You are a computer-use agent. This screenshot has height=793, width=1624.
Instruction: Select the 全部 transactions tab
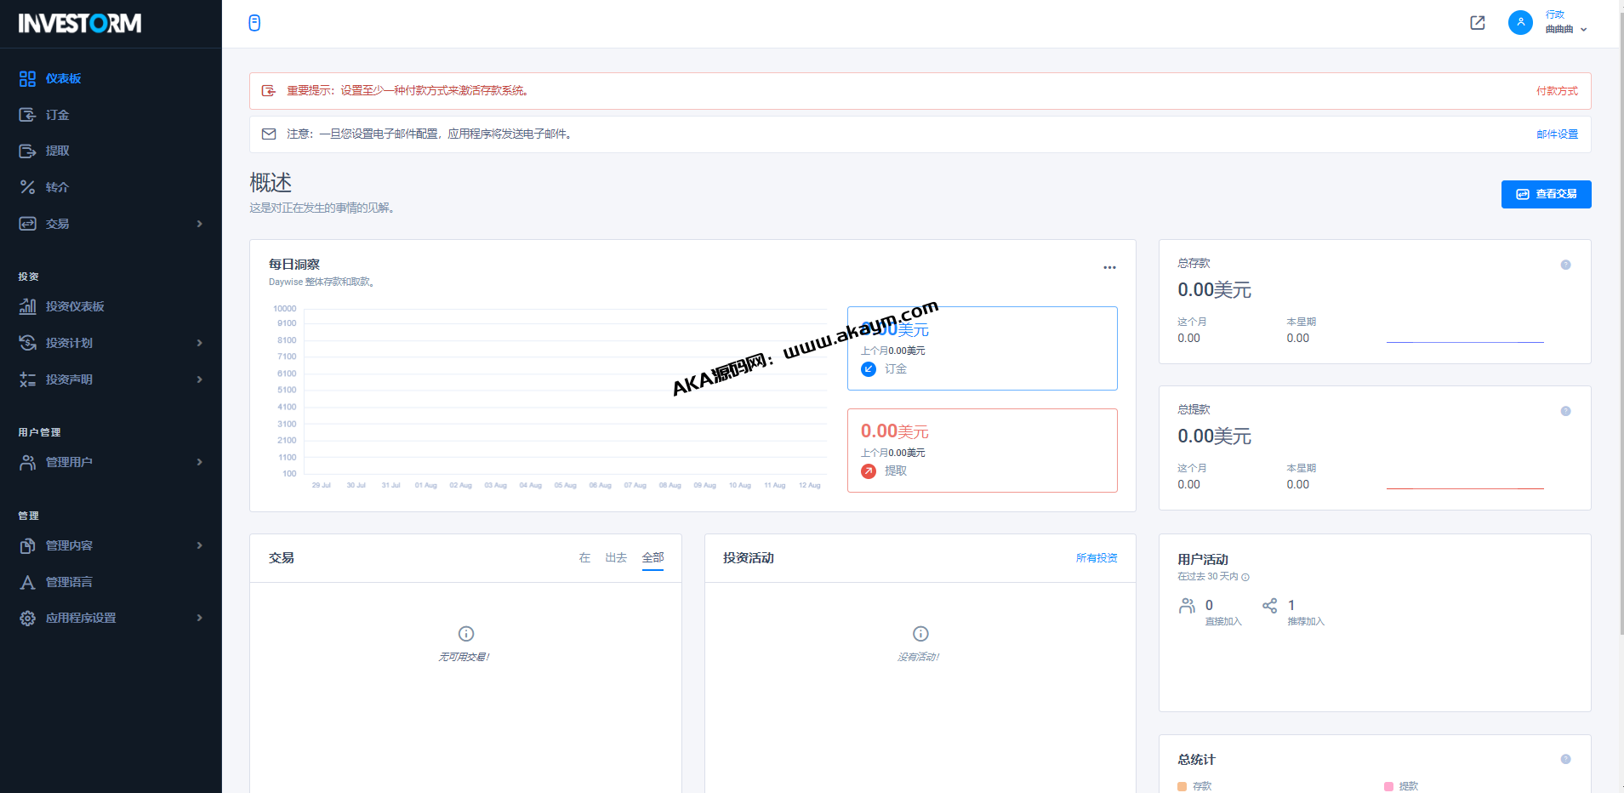click(652, 558)
